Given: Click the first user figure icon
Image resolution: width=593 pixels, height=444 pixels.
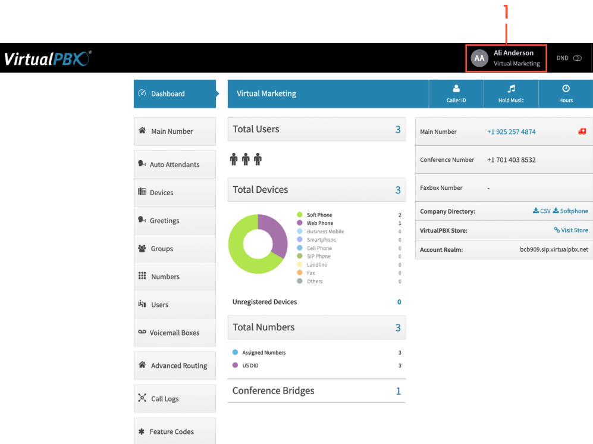Looking at the screenshot, I should point(234,160).
